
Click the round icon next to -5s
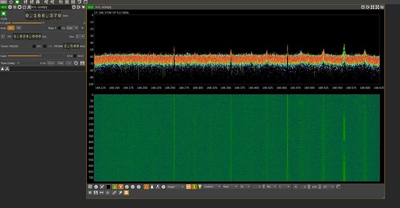[x=76, y=63]
